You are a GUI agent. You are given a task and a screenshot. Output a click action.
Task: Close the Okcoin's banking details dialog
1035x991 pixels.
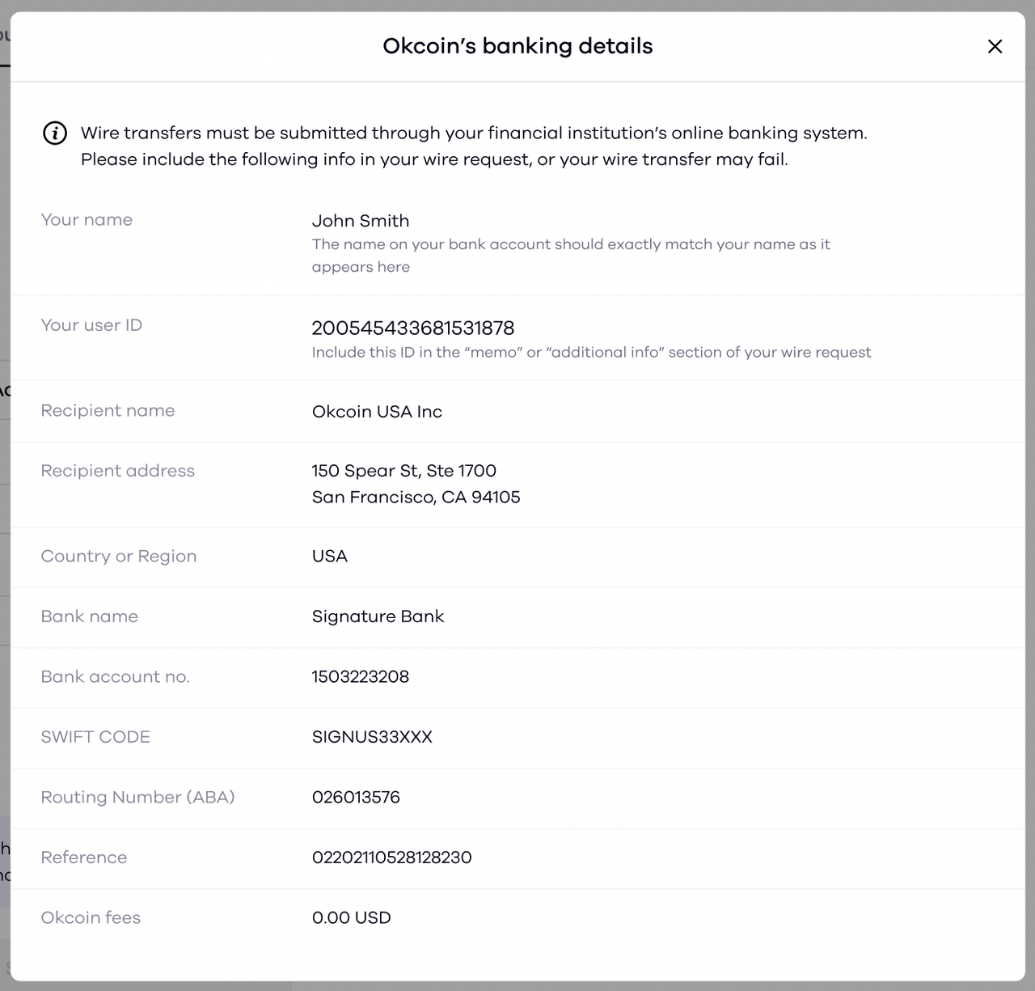point(995,46)
